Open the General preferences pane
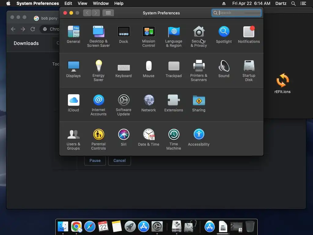Viewport: 313px width, 235px height. tap(73, 35)
